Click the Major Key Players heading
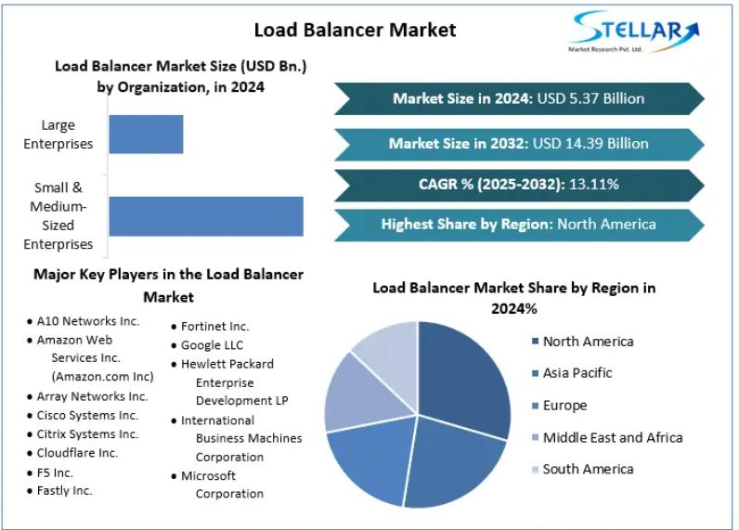The width and height of the screenshot is (739, 530). [168, 286]
